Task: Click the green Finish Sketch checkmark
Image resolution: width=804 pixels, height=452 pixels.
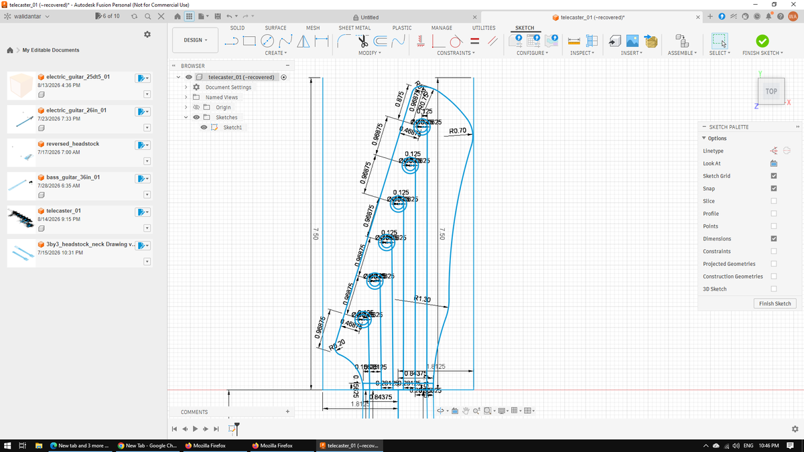Action: click(762, 41)
